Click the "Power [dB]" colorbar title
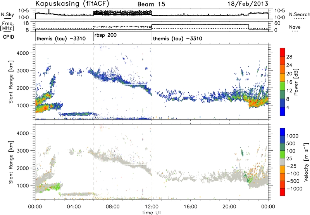The image size is (310, 215). click(x=296, y=82)
